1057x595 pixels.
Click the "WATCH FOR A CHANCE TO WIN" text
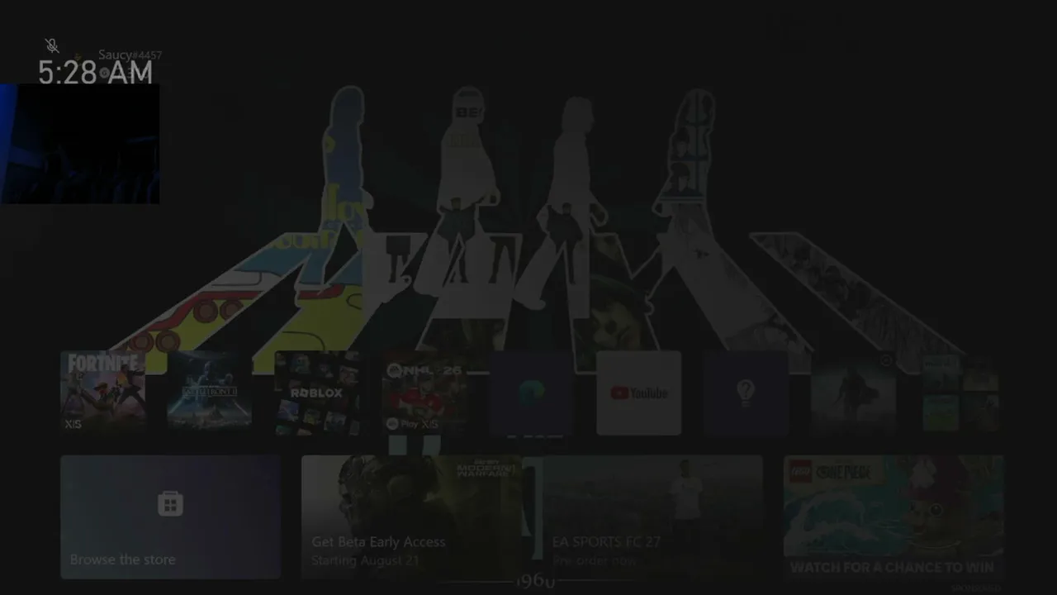pyautogui.click(x=892, y=567)
